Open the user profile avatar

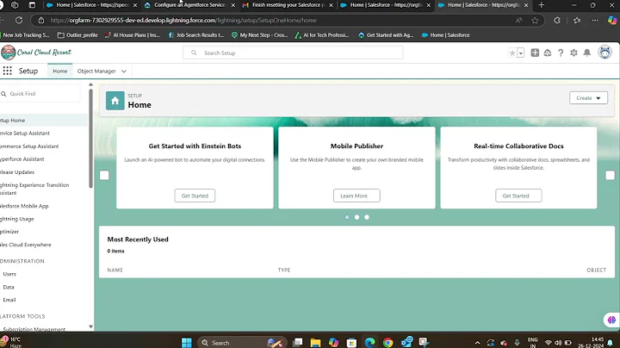click(604, 53)
